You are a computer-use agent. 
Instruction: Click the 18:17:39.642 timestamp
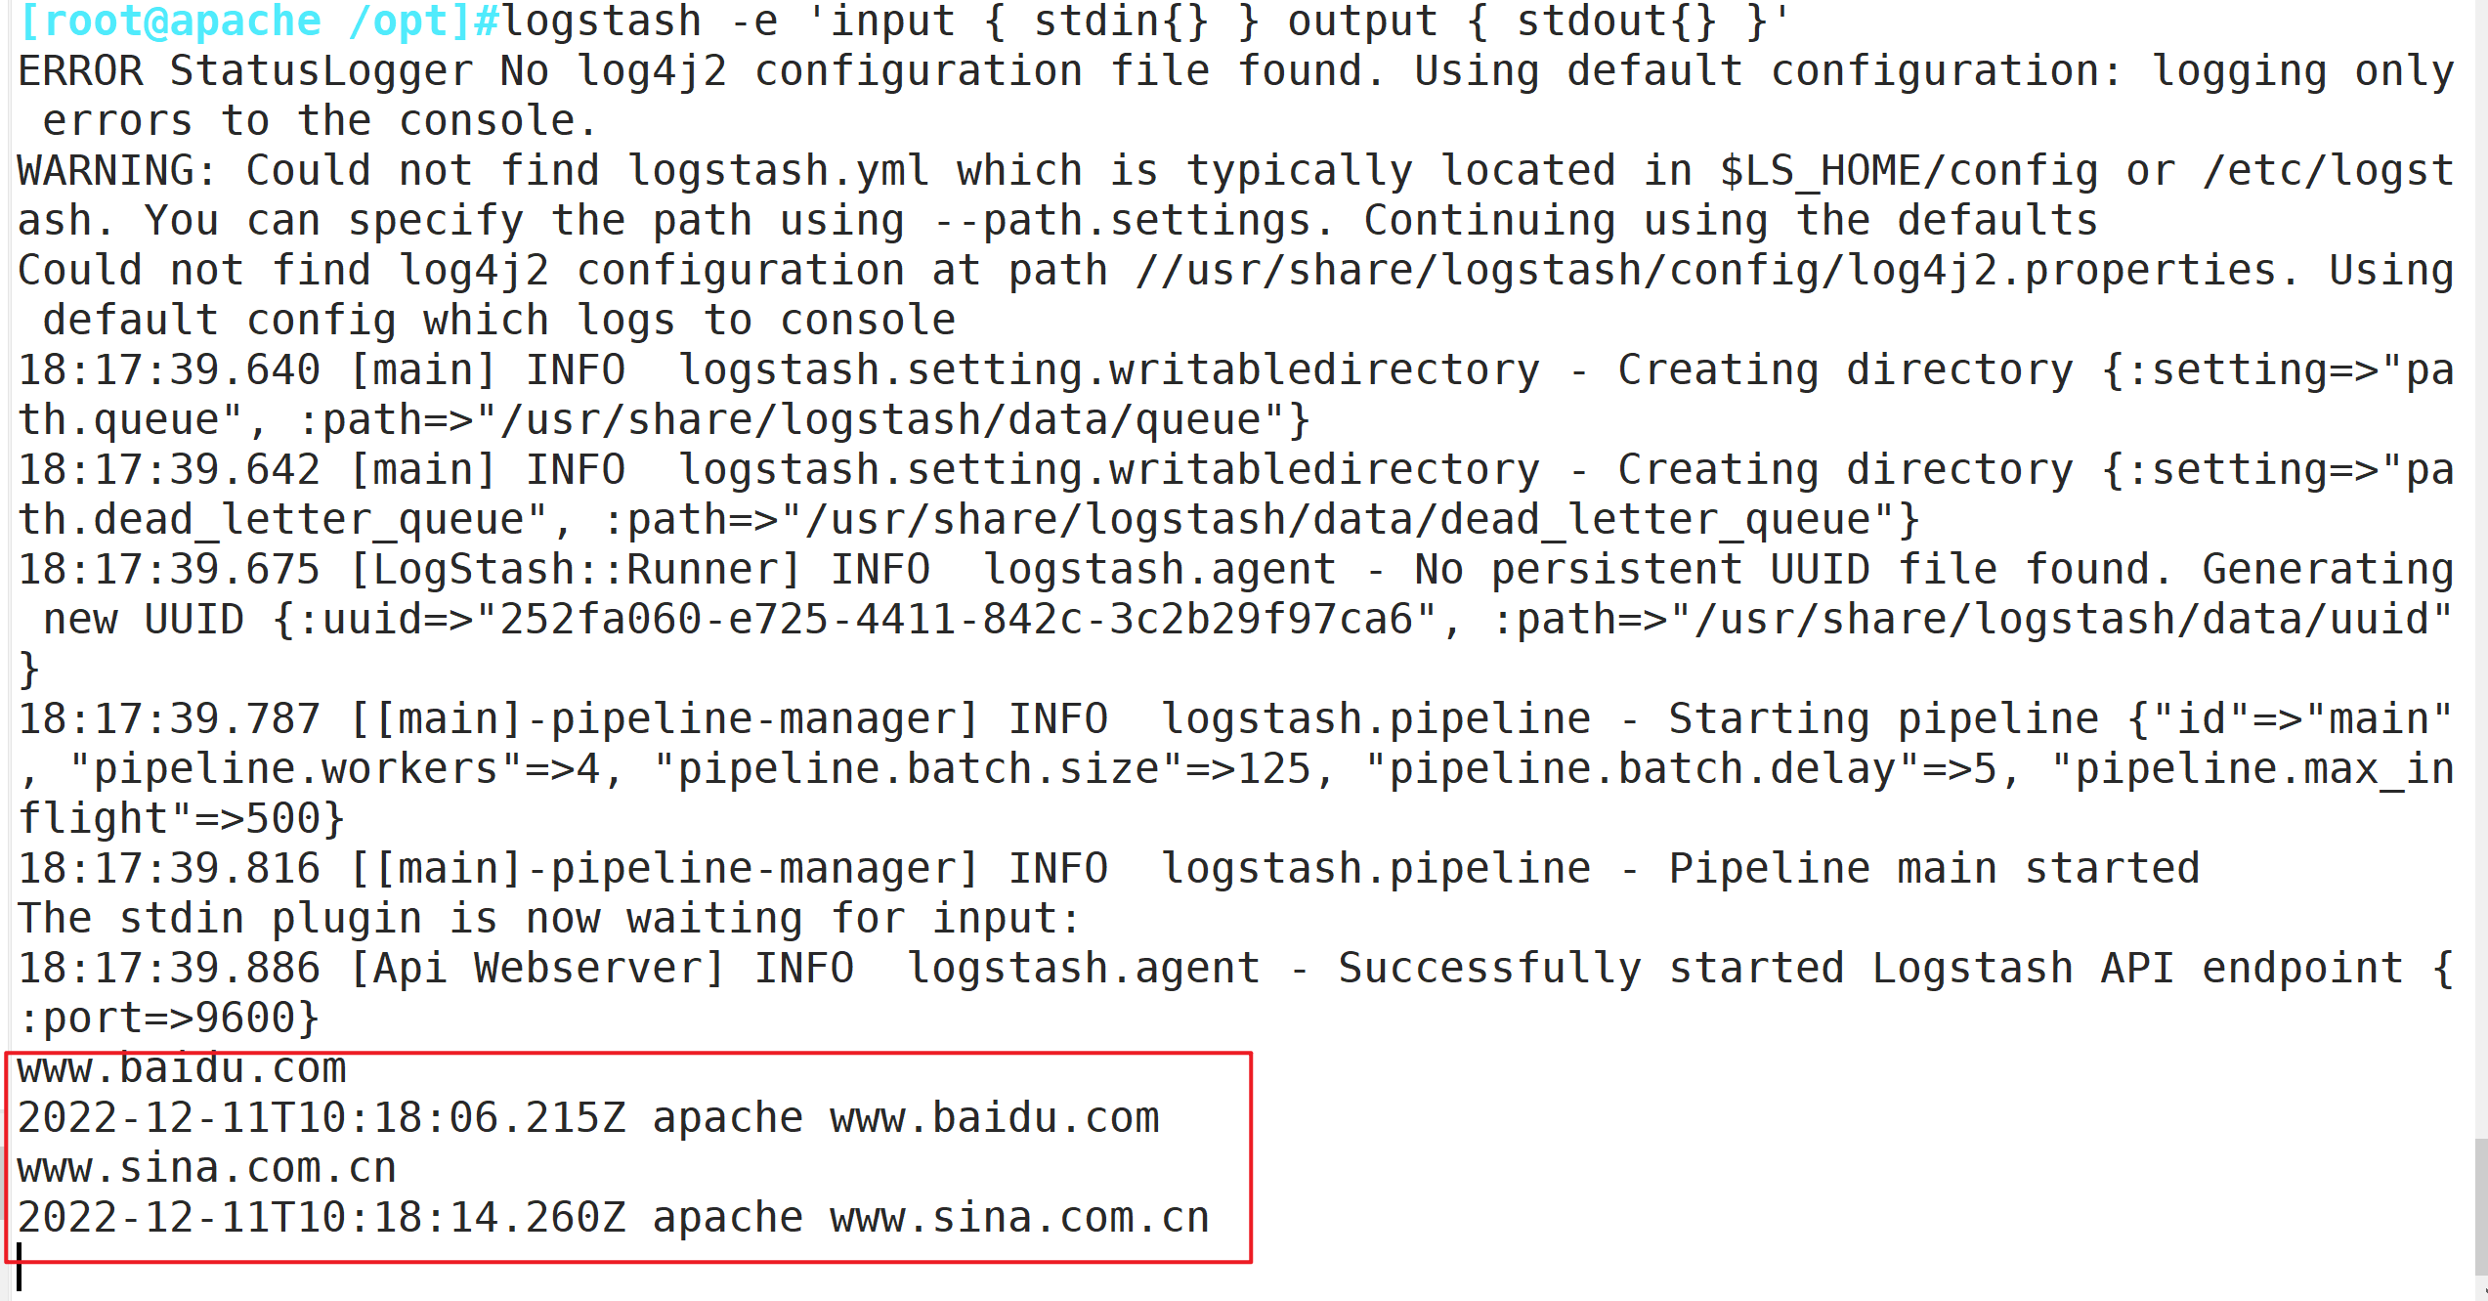[x=169, y=470]
